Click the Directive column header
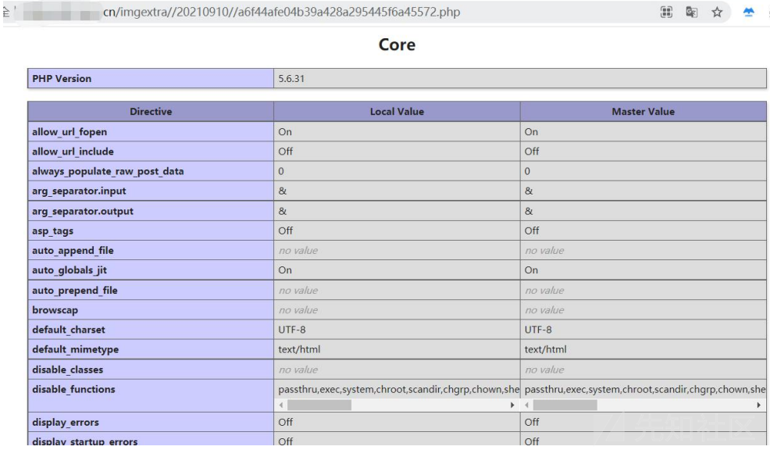This screenshot has width=770, height=450. pyautogui.click(x=151, y=112)
